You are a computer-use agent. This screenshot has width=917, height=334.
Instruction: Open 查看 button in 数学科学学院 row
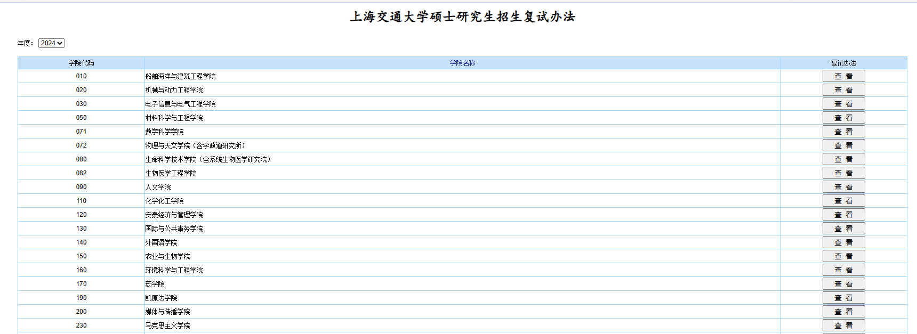[x=843, y=132]
